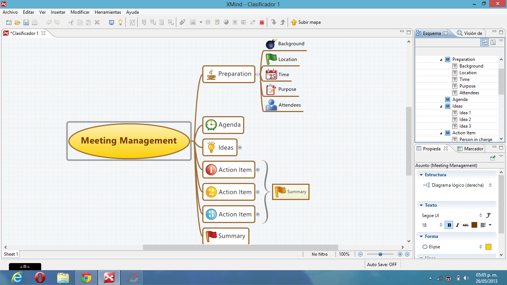Open Google Chrome from the taskbar
The height and width of the screenshot is (285, 507).
pyautogui.click(x=86, y=278)
